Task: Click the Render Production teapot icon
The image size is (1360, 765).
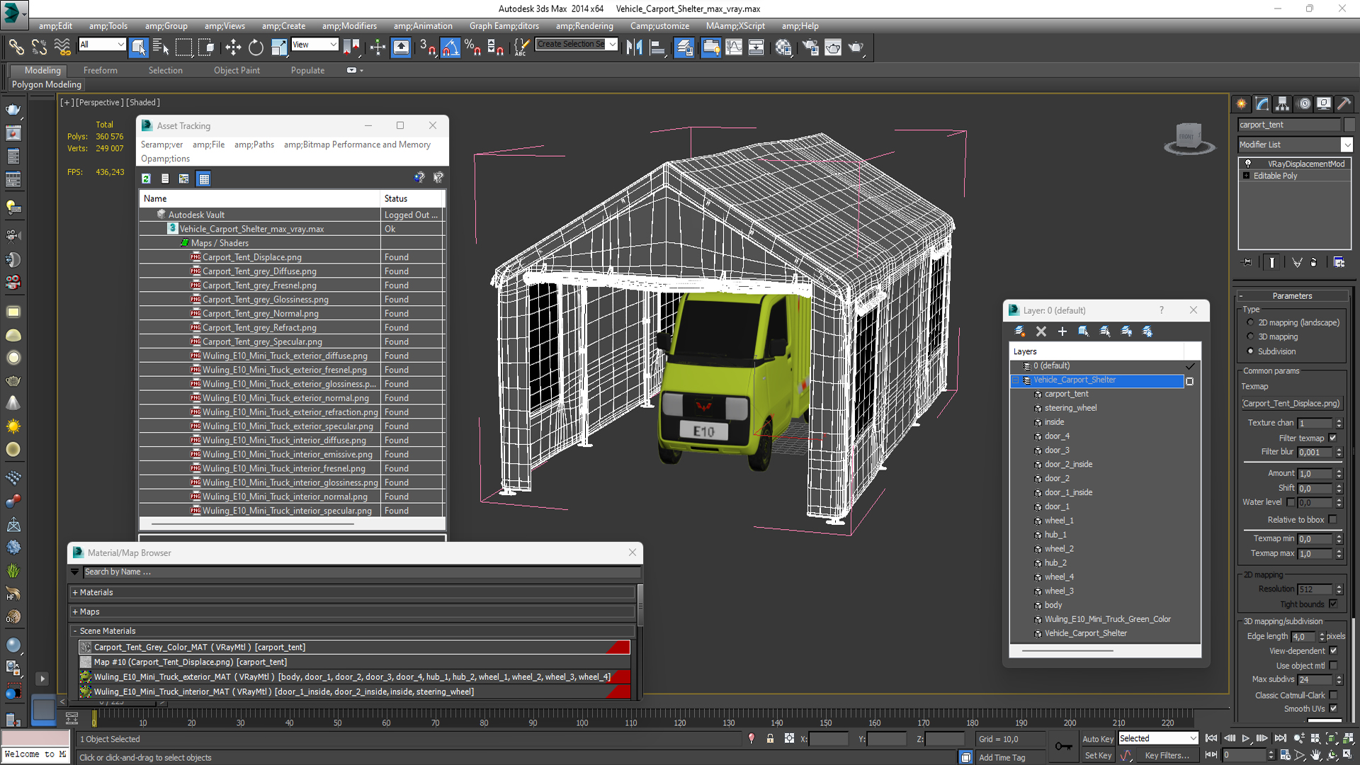Action: [x=856, y=47]
